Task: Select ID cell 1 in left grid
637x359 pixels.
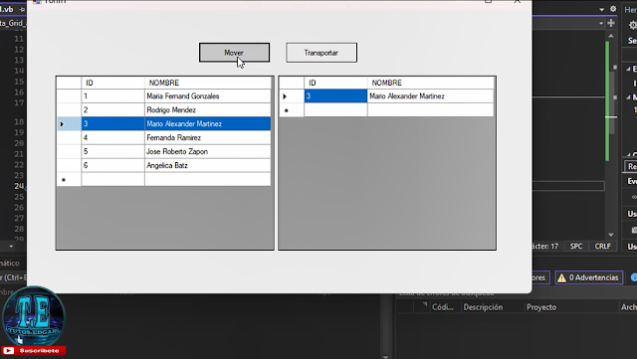Action: pos(112,96)
